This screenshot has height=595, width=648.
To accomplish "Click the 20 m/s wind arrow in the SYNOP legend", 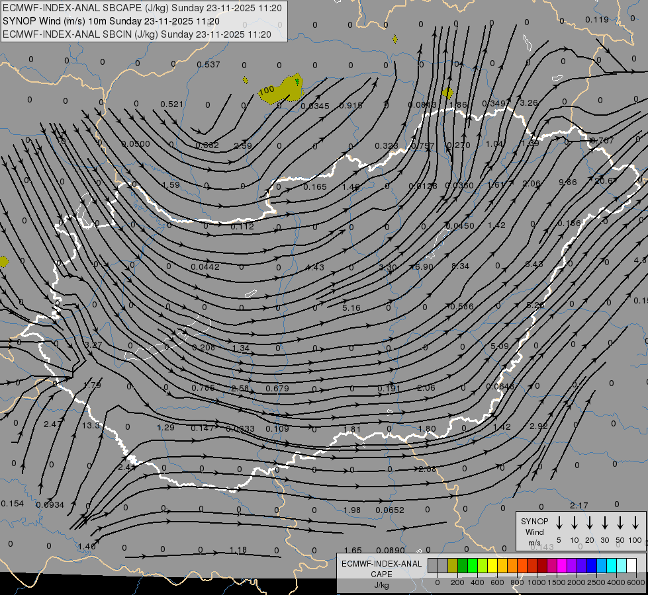I will (589, 523).
